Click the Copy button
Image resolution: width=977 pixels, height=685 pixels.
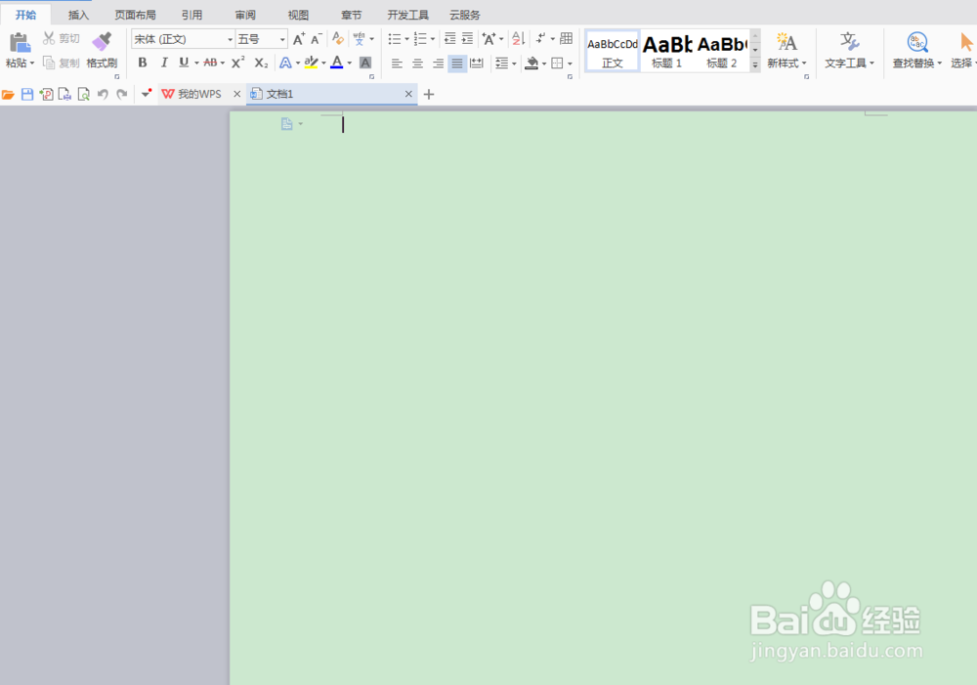pyautogui.click(x=61, y=63)
